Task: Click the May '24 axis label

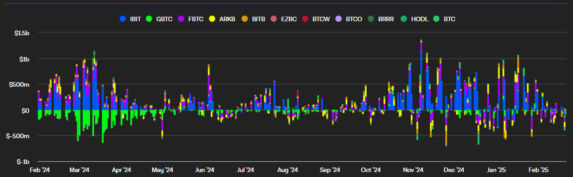Action: (x=162, y=170)
